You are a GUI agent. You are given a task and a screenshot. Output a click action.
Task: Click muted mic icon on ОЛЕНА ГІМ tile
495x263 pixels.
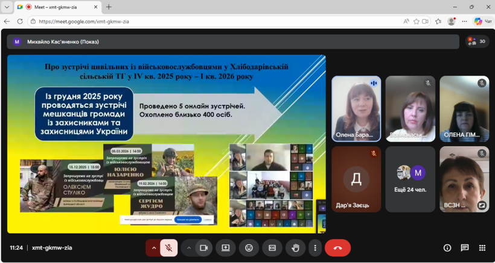click(x=482, y=83)
